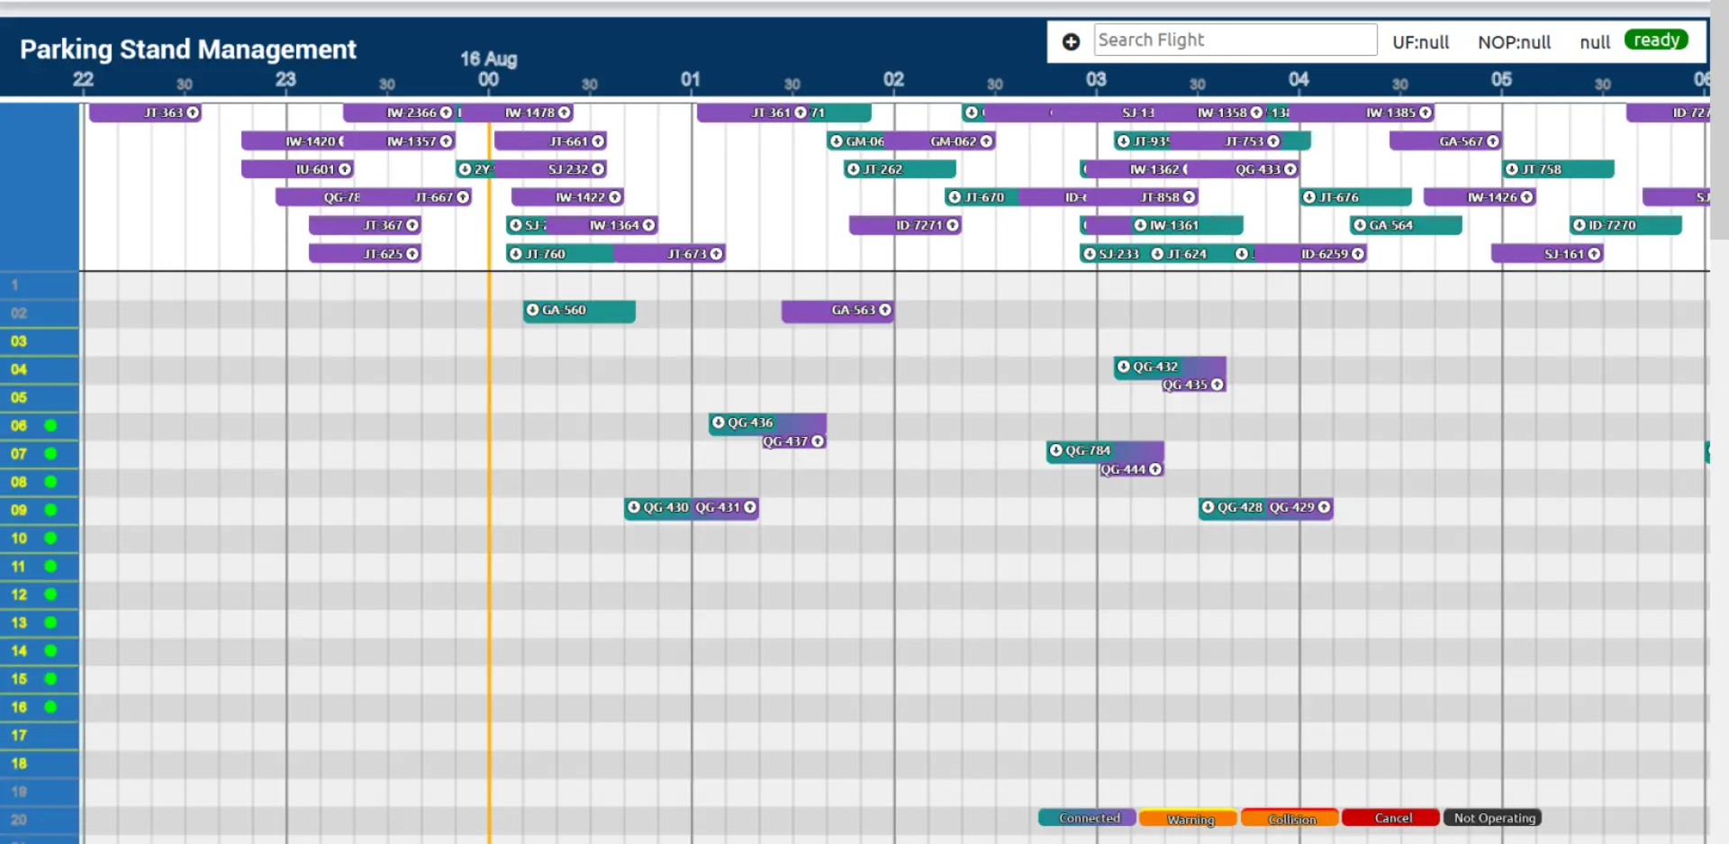Click the circle icon on QG-436 bar
The image size is (1729, 844).
coord(718,422)
